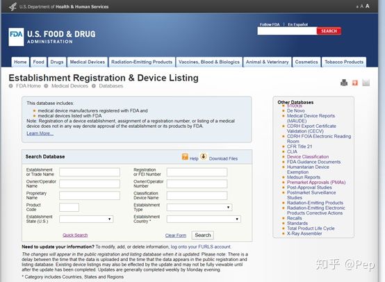The width and height of the screenshot is (385, 282).
Task: Click the Registration or FEI Number field
Action: 197,172
